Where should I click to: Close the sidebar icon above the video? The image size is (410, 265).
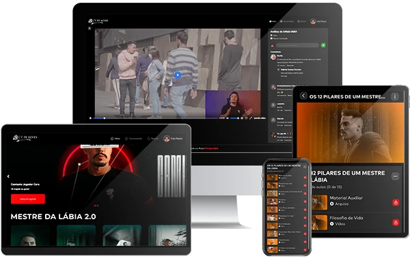click(x=90, y=28)
